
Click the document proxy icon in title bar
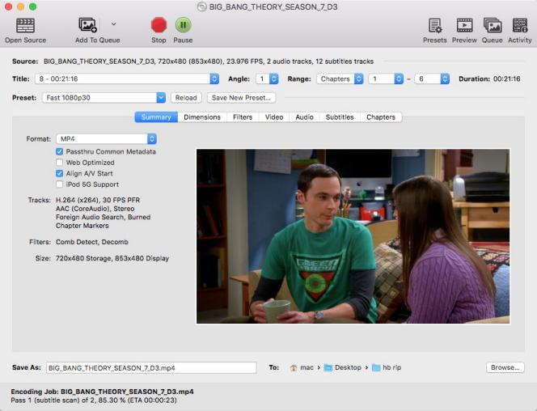coord(202,6)
